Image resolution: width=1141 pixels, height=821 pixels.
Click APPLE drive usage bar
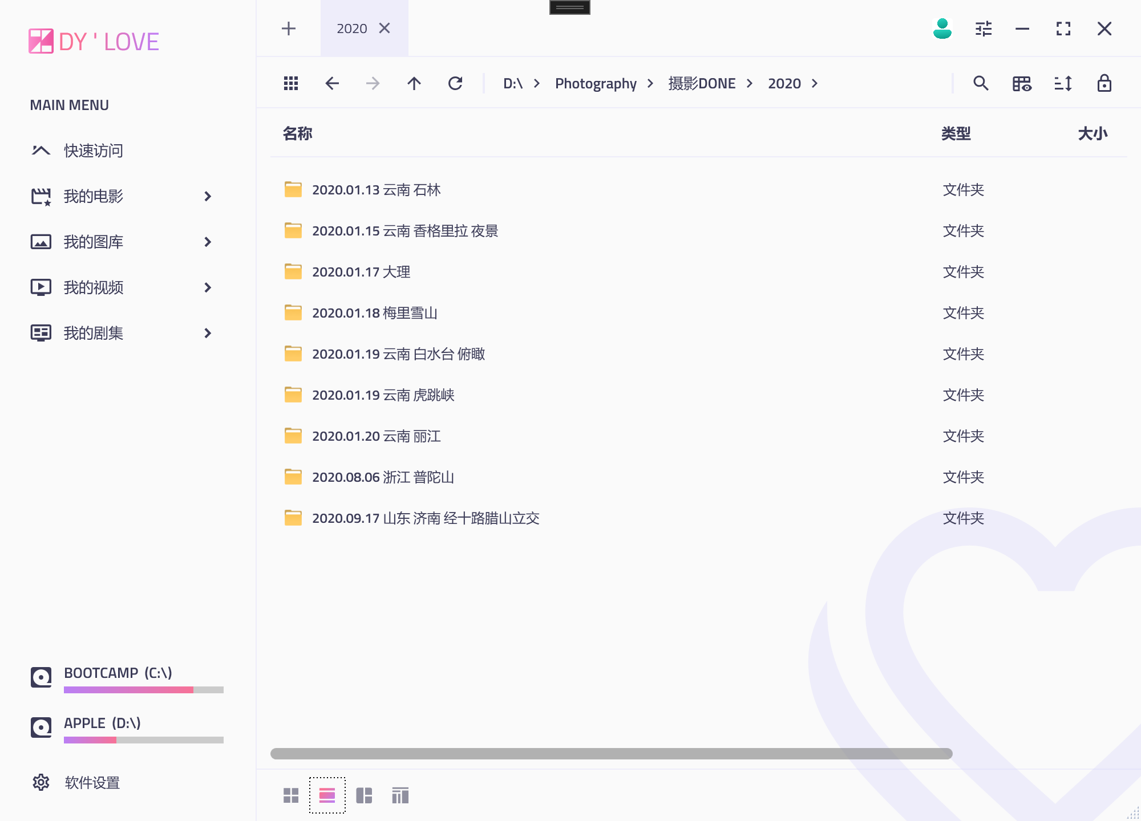click(x=144, y=740)
